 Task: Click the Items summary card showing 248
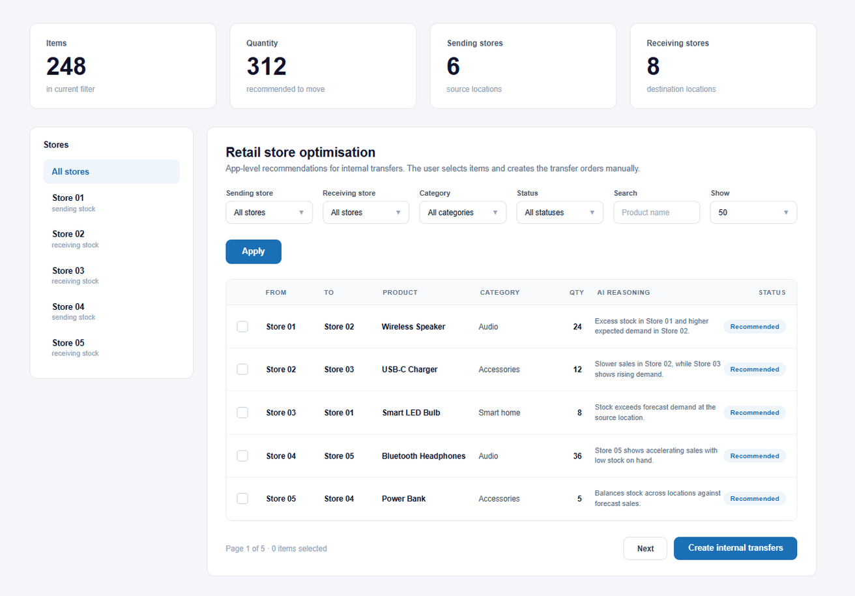(x=123, y=66)
